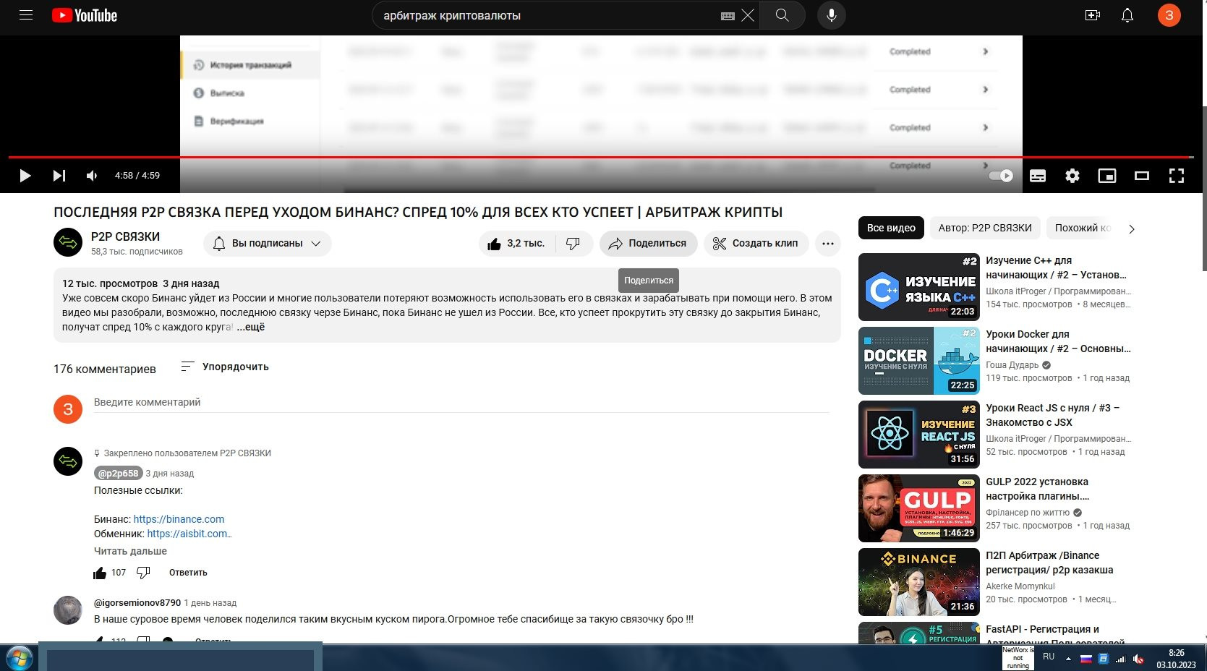Dislike the pinned comment
This screenshot has height=671, width=1207.
click(143, 573)
